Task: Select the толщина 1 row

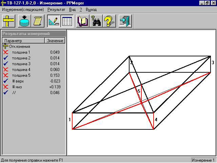Action: tap(34, 52)
